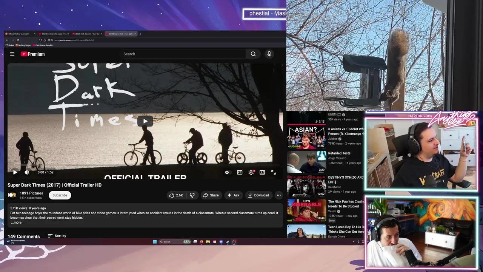Screen dimensions: 483x272
Task: Reload the current page
Action: click(18, 40)
